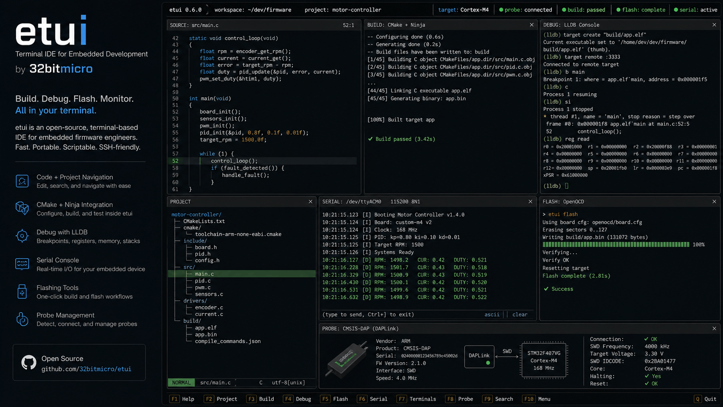The image size is (723, 407).
Task: Open F8 Probe in function bar
Action: (459, 399)
